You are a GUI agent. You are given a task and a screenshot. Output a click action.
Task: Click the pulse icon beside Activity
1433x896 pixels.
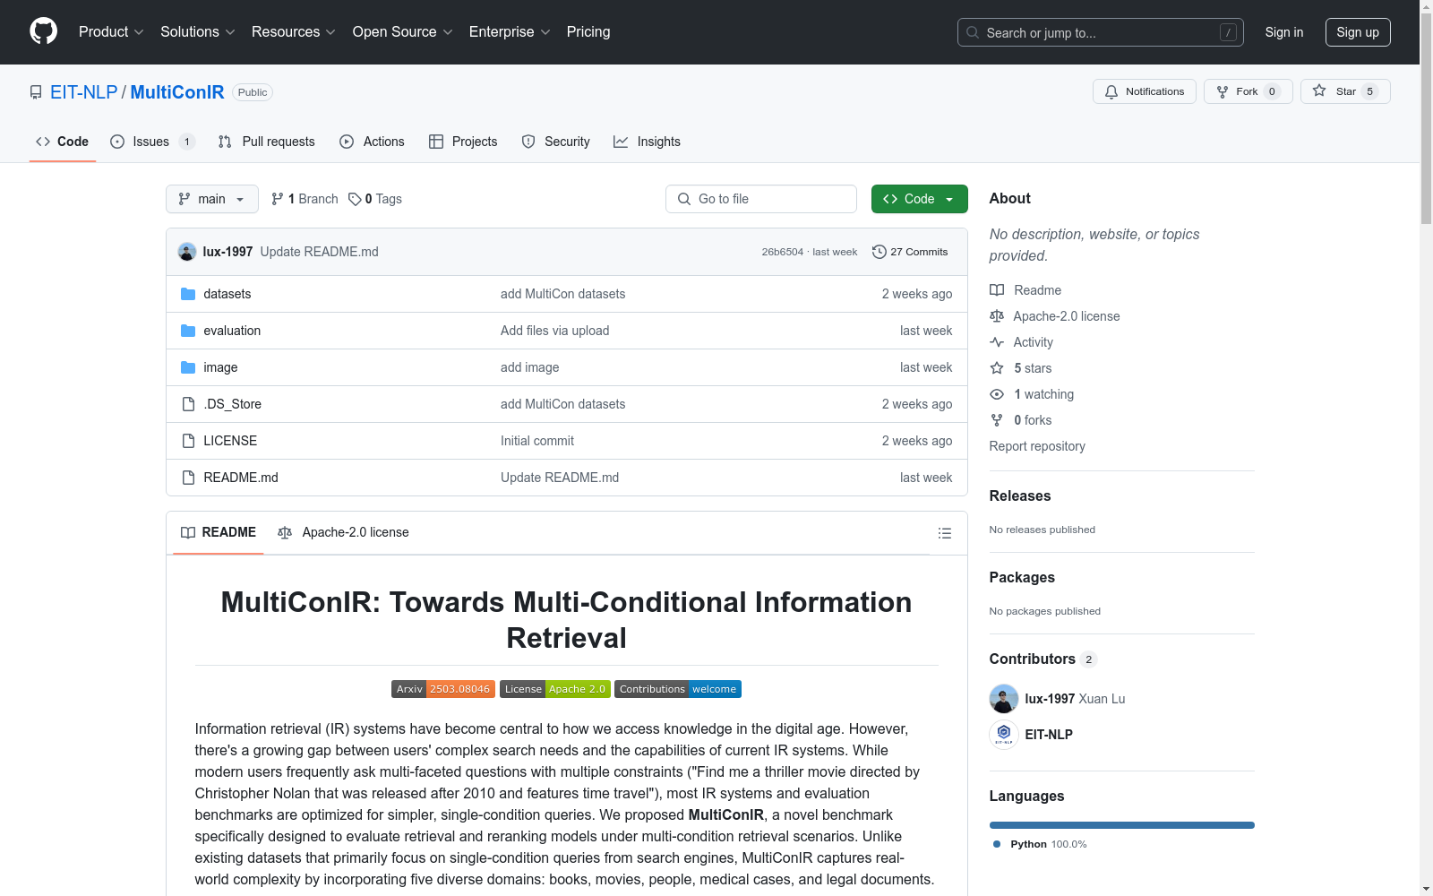tap(997, 342)
